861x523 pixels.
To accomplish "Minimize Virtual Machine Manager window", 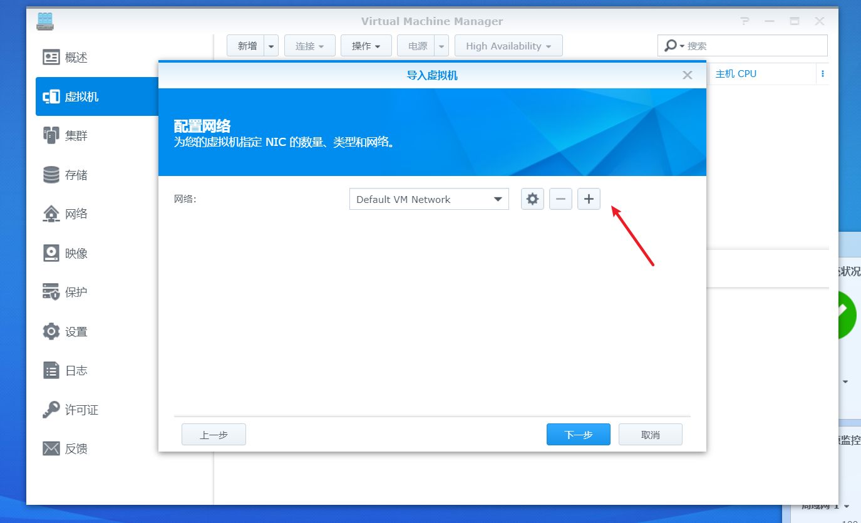I will point(770,21).
